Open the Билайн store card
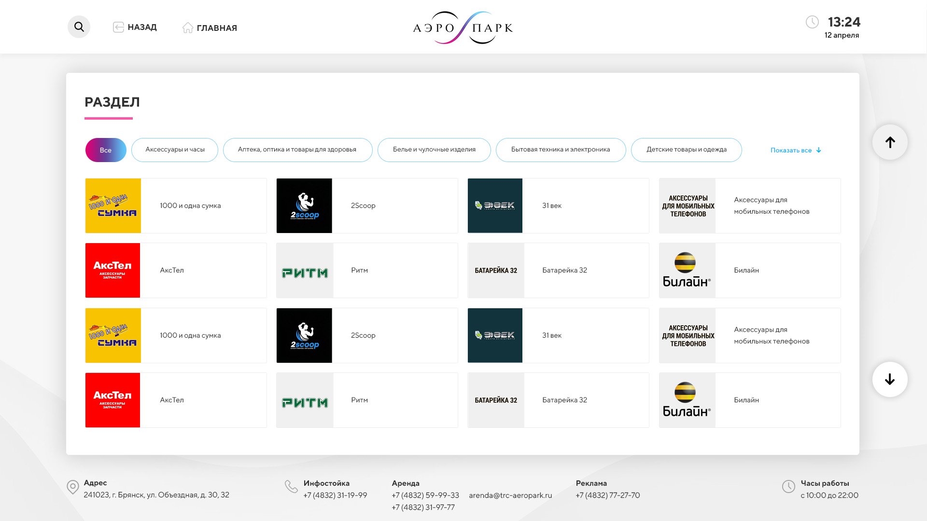Viewport: 927px width, 521px height. point(749,270)
